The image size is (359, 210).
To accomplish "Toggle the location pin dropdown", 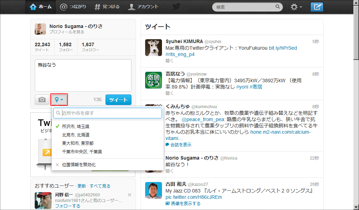I will click(59, 100).
